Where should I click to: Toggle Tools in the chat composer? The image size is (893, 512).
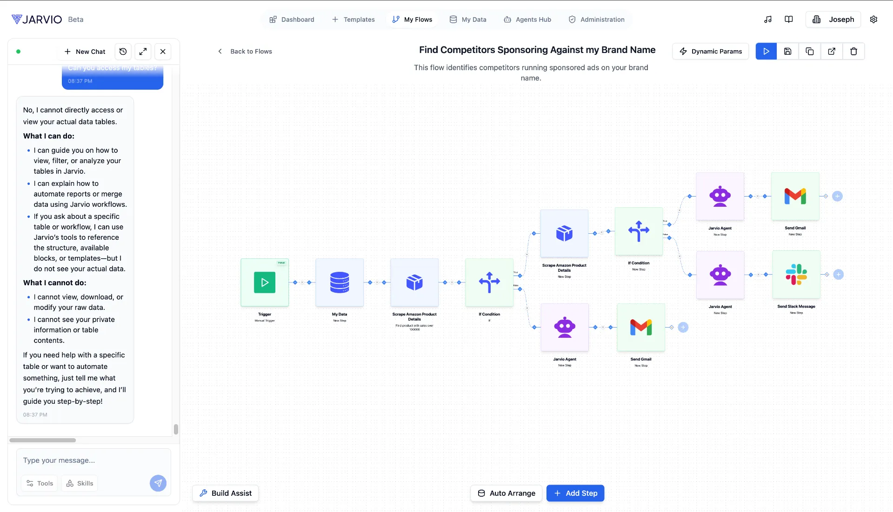pyautogui.click(x=39, y=483)
